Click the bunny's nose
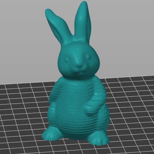This screenshot has height=154, width=154. pos(80,65)
